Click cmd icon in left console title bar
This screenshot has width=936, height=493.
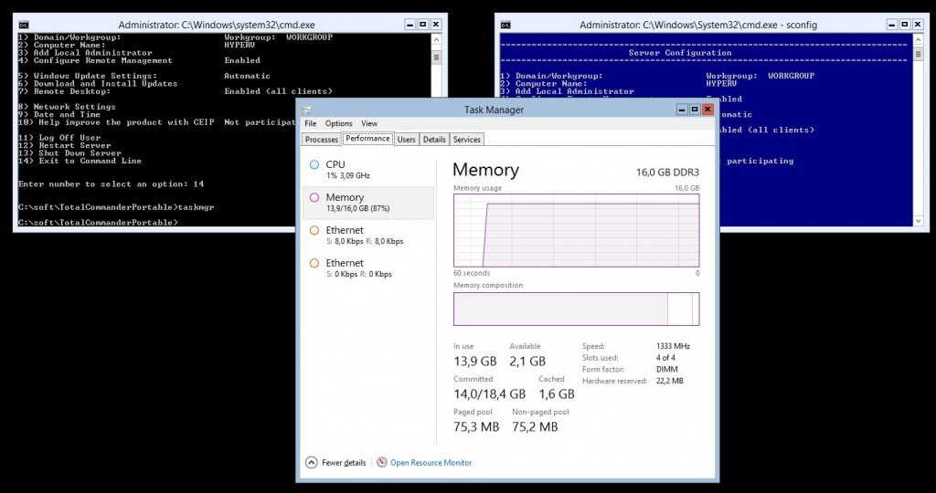[24, 25]
